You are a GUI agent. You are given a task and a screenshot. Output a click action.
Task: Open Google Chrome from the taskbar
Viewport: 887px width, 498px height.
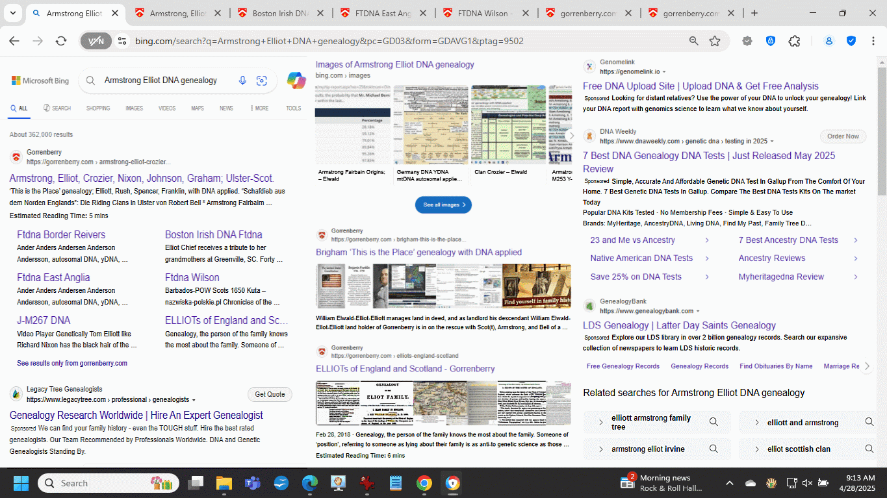(424, 483)
